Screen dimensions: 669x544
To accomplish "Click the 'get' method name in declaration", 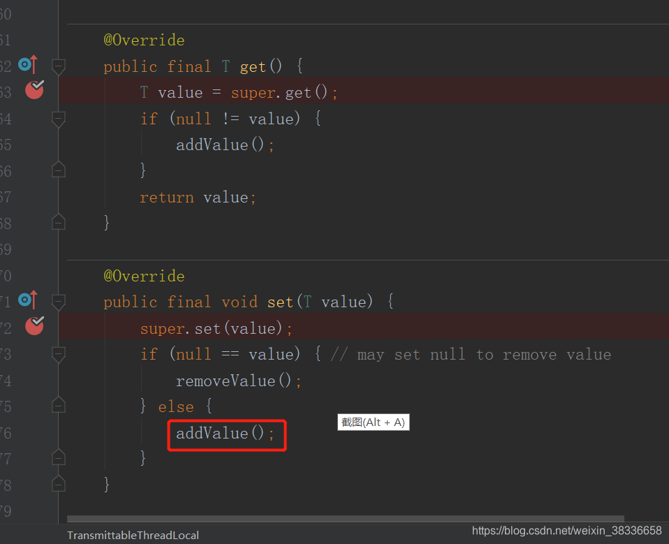I will click(x=253, y=67).
